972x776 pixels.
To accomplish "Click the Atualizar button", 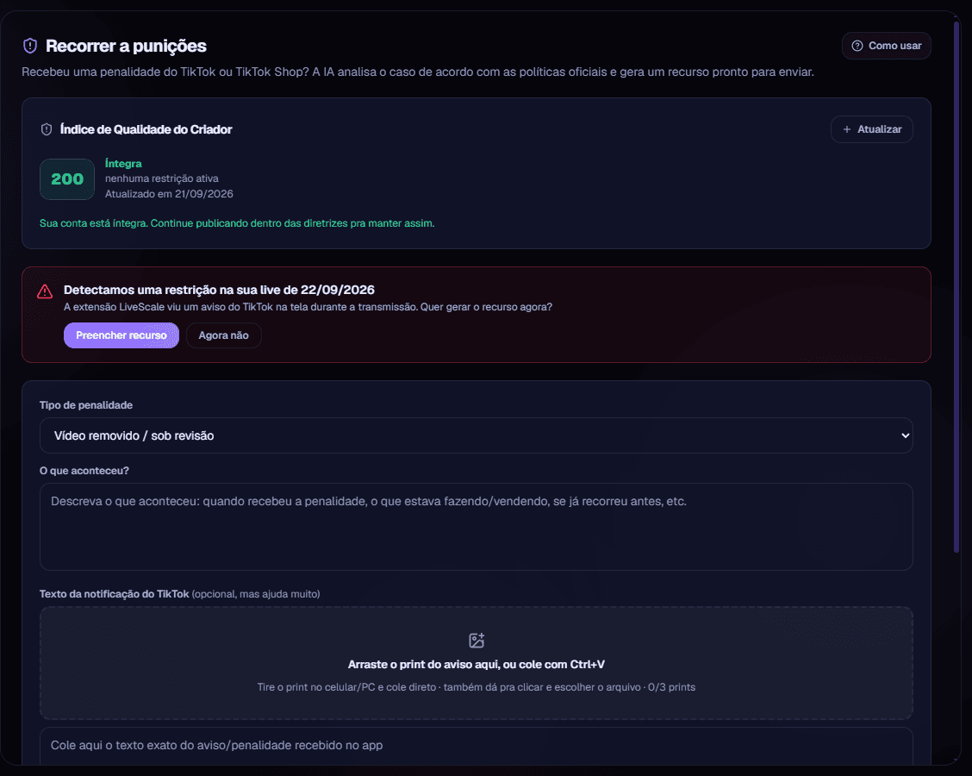I will click(x=871, y=129).
